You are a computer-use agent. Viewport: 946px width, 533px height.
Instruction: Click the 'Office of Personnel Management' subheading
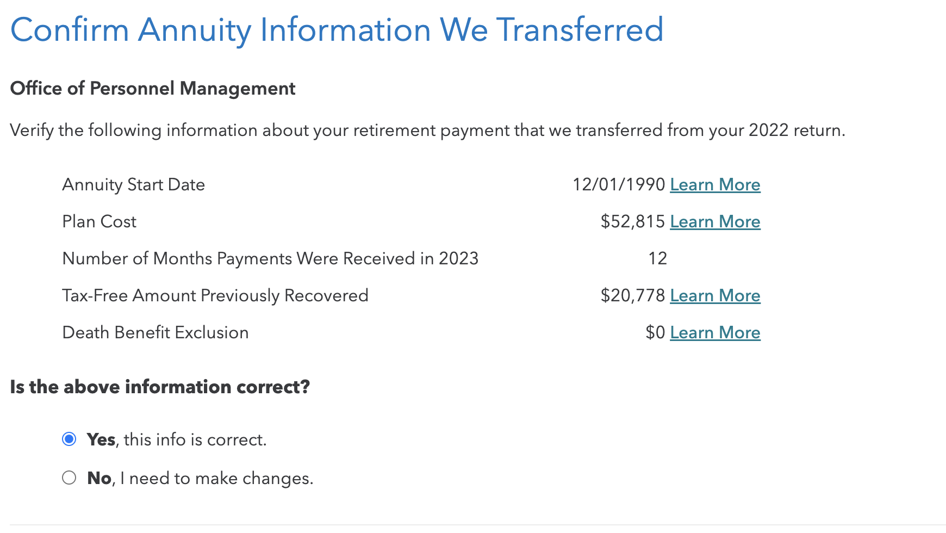(x=153, y=89)
